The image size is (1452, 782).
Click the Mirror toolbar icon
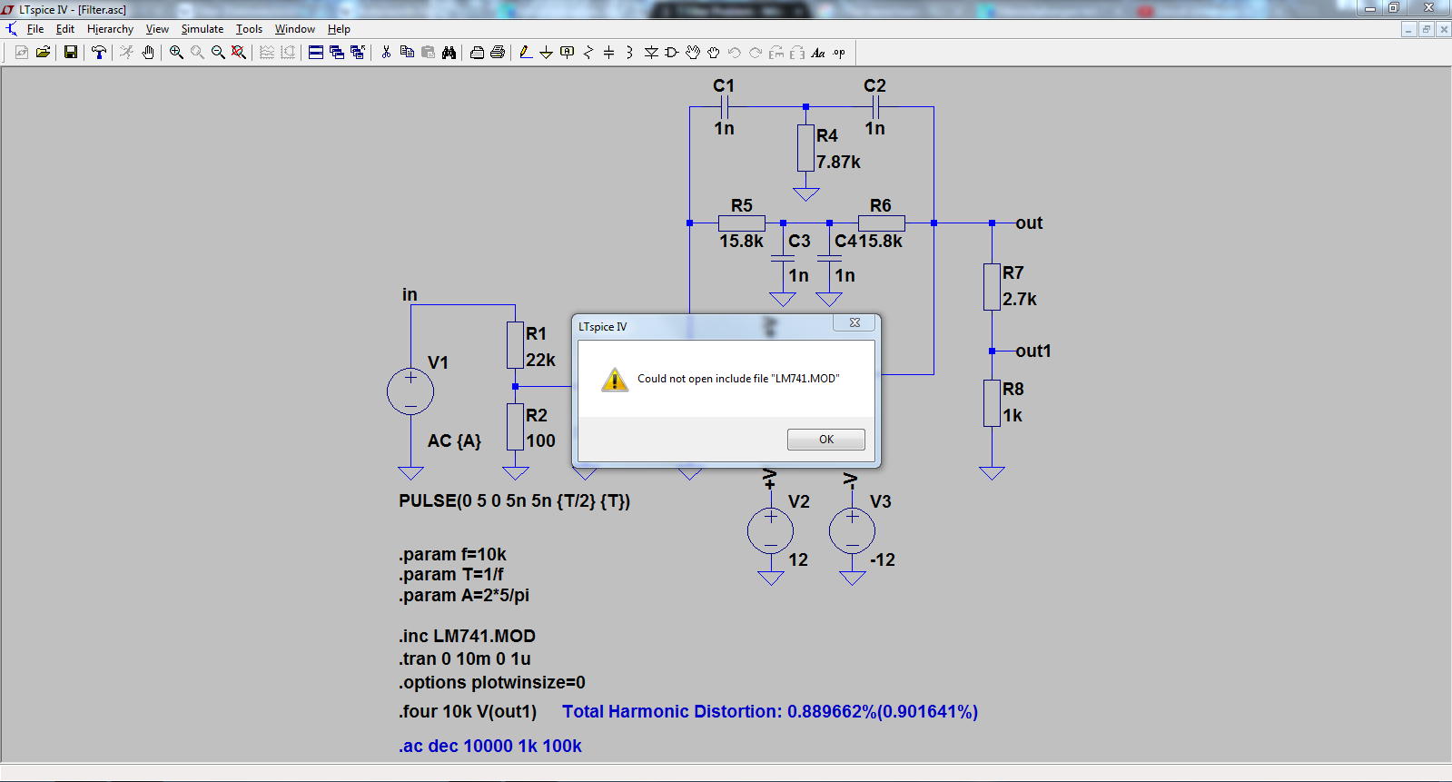tap(797, 53)
